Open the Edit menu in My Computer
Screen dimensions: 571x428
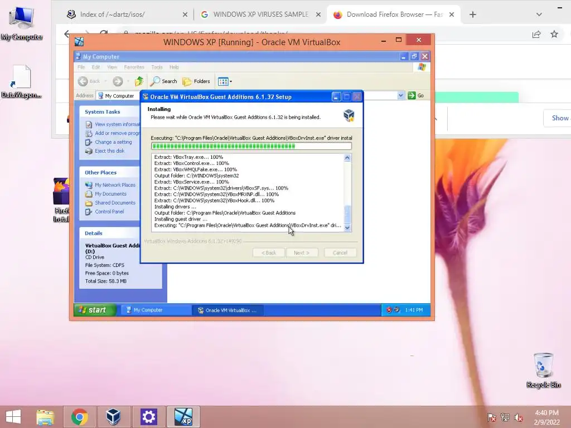96,67
